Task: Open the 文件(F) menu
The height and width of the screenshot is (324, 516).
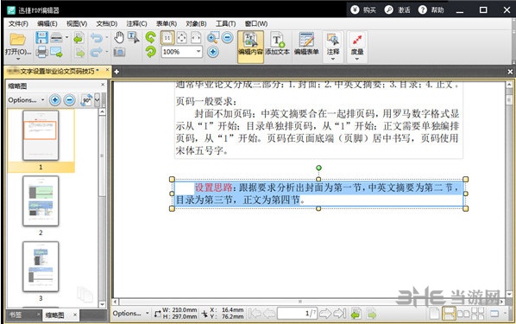Action: [x=18, y=23]
